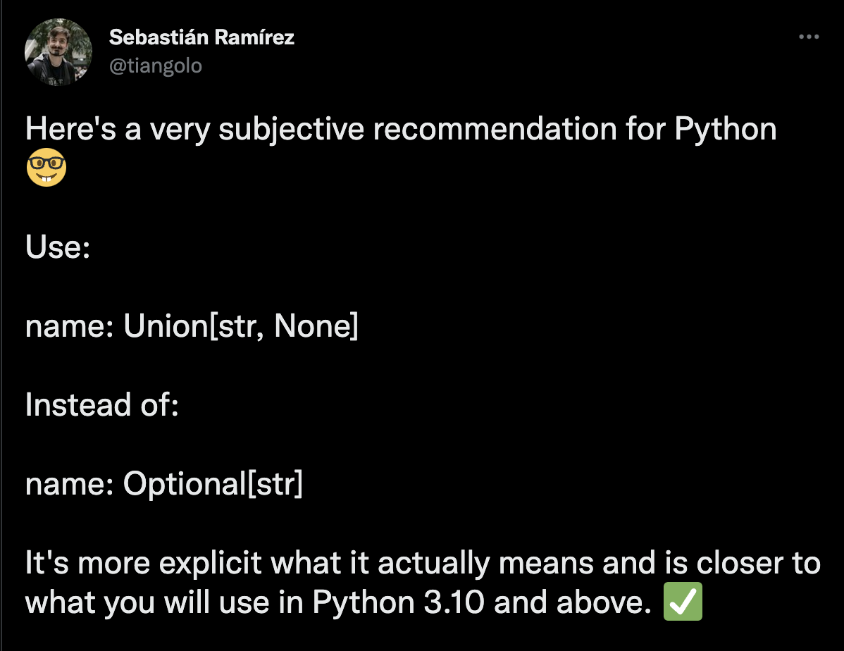Open the Sebastián Ramírez display name link
The image size is (844, 651).
[201, 37]
